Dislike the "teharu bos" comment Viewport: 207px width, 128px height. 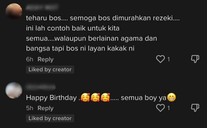pyautogui.click(x=195, y=59)
